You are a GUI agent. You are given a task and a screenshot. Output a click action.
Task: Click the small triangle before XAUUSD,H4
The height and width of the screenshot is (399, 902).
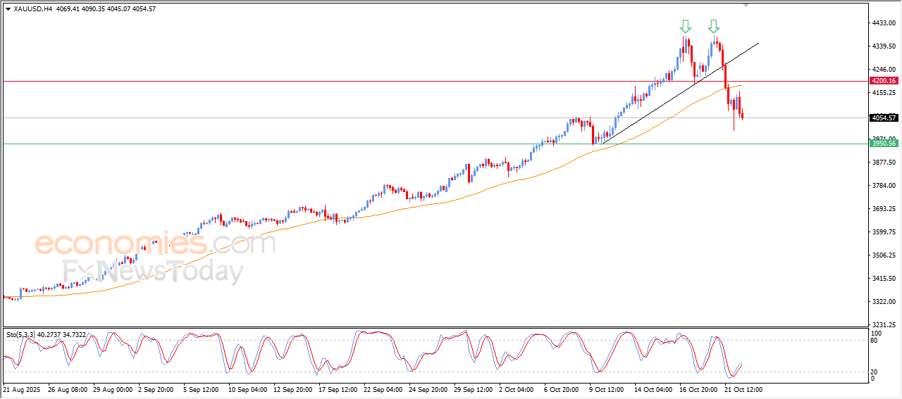(x=8, y=9)
